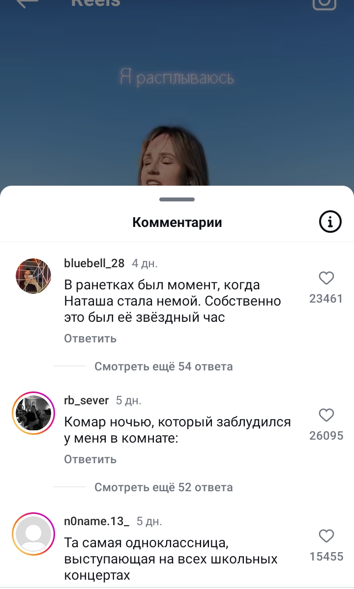Screen dimensions: 354x589
Task: Open bluebell_28 profile picture
Action: pos(33,276)
